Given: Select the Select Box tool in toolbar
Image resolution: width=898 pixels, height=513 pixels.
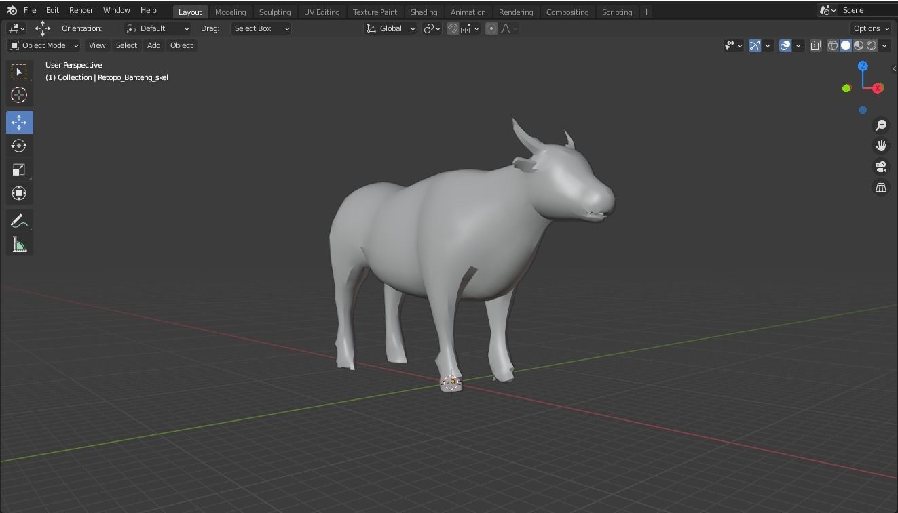Looking at the screenshot, I should 19,72.
